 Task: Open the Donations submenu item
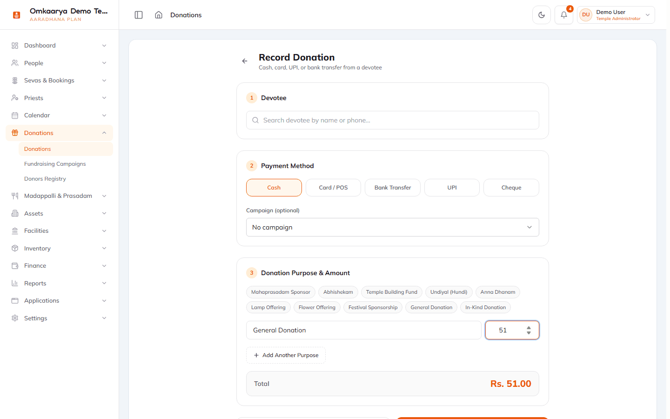coord(66,149)
